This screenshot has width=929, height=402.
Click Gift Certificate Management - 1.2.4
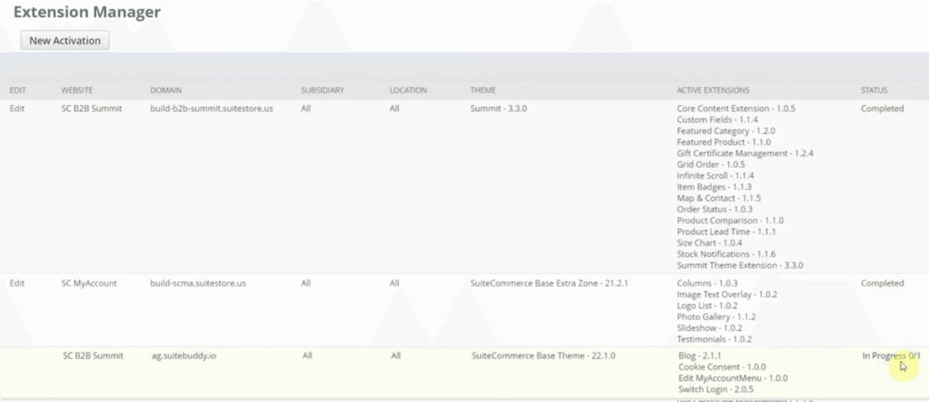[x=745, y=154]
